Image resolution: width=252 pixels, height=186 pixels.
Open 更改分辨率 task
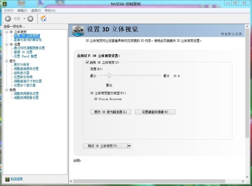(22, 65)
